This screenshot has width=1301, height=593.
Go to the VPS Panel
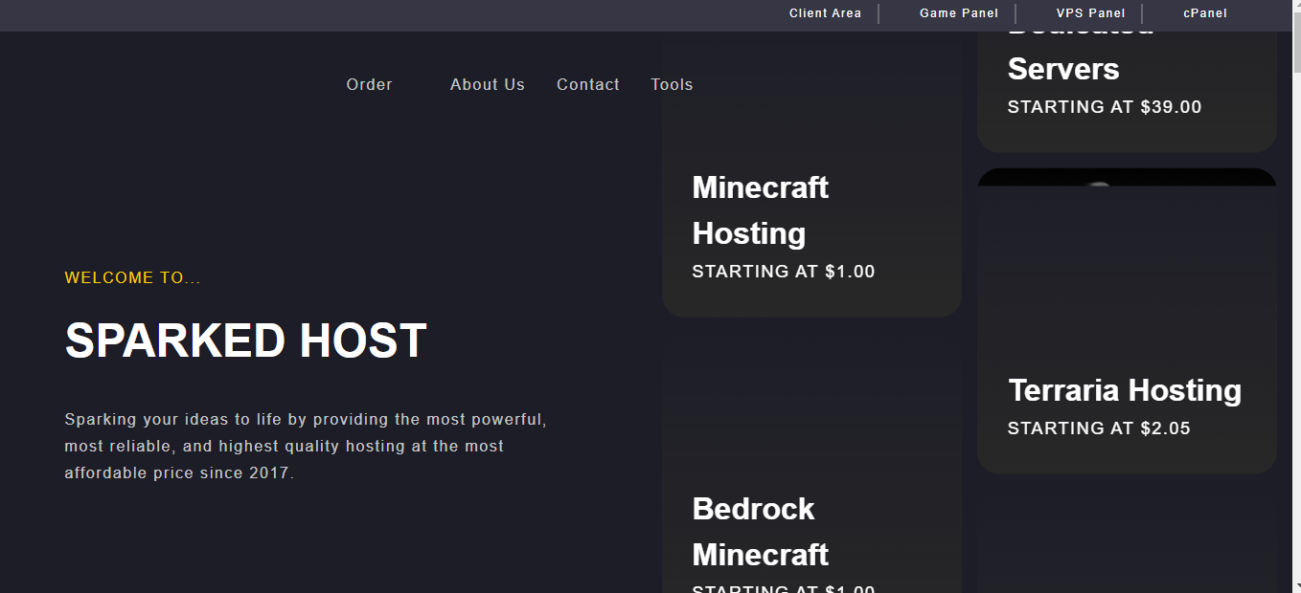[x=1091, y=13]
